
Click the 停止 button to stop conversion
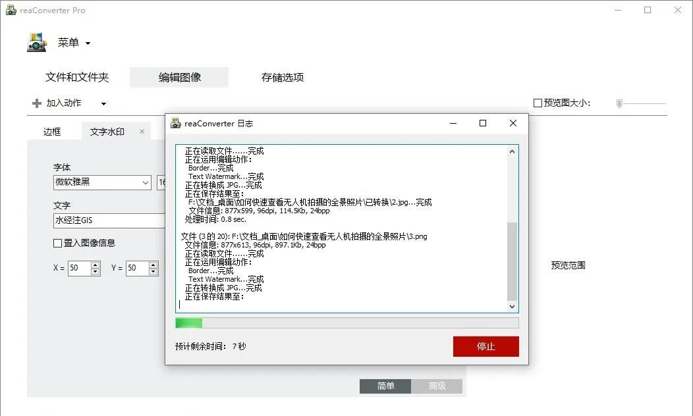[485, 346]
